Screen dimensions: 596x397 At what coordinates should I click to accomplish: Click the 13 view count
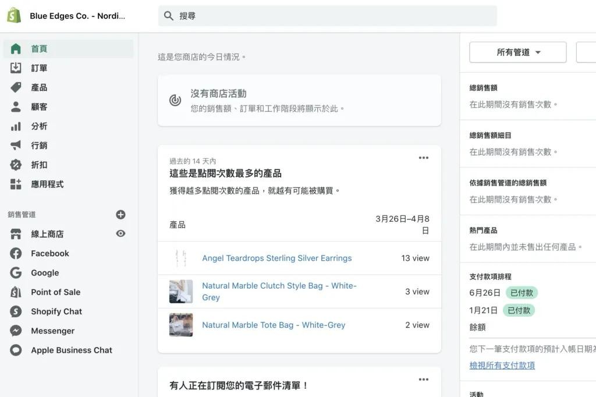click(x=415, y=258)
